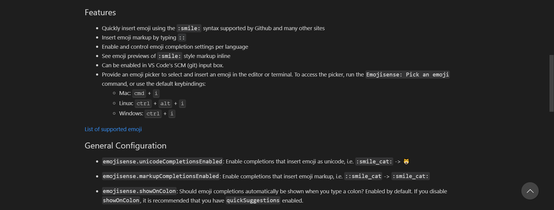This screenshot has height=210, width=554.
Task: Select the cmd key badge under Mac
Action: coord(139,93)
